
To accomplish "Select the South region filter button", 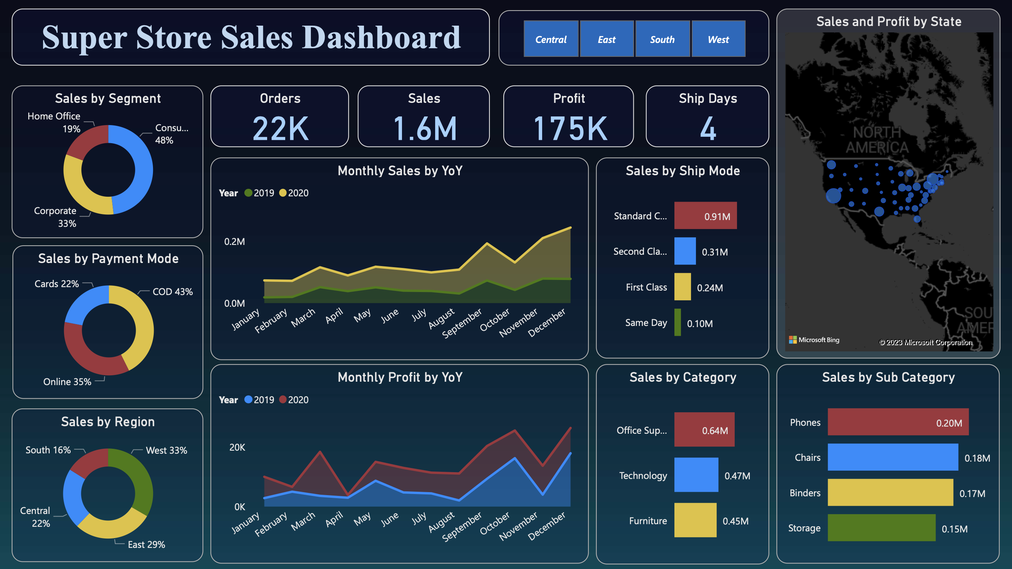I will pos(662,39).
